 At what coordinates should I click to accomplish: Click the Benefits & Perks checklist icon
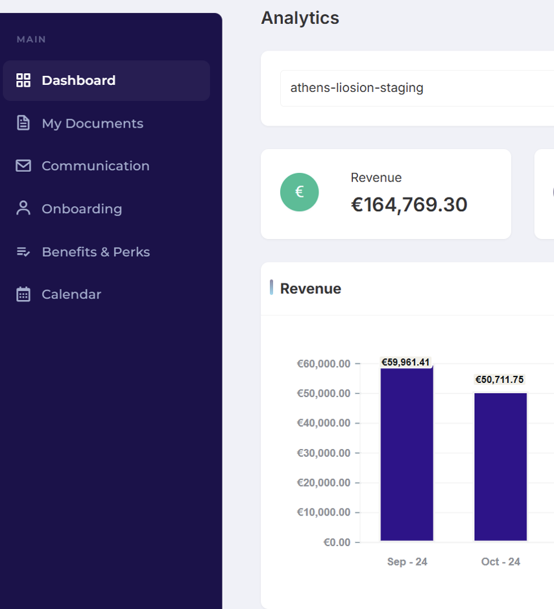point(23,252)
